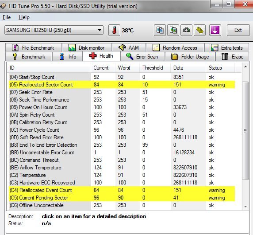
Task: Open the drive selection dropdown
Action: tap(54, 30)
